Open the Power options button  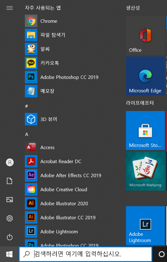tap(10, 237)
